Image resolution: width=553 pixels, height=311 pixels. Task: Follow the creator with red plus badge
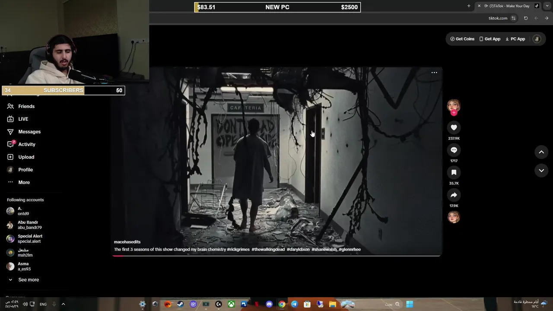(454, 113)
